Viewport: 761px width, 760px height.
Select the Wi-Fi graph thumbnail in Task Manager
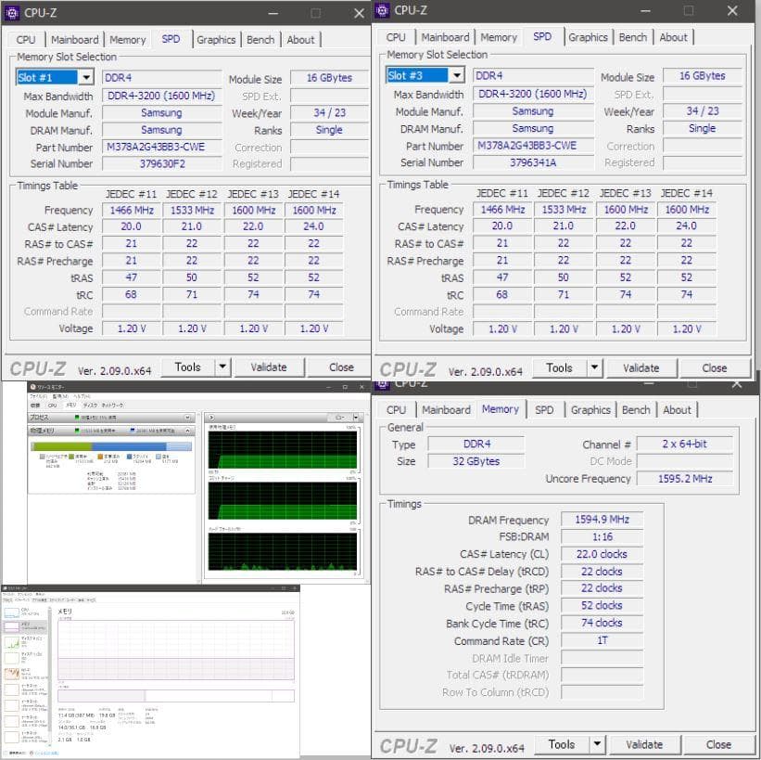click(x=11, y=672)
